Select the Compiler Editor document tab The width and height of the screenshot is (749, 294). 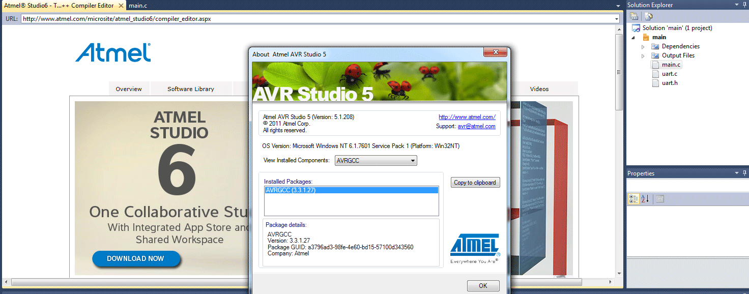[59, 6]
